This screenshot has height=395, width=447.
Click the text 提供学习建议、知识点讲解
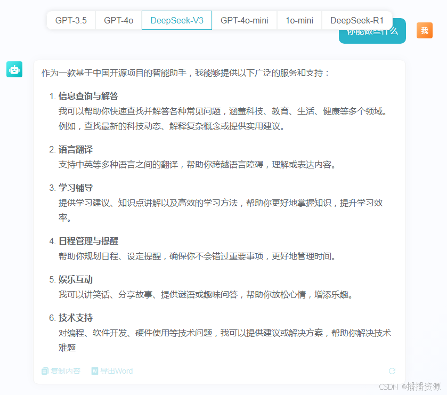110,203
